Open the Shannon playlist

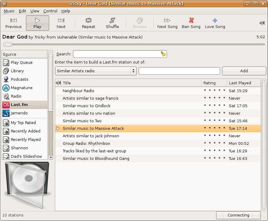pos(25,148)
